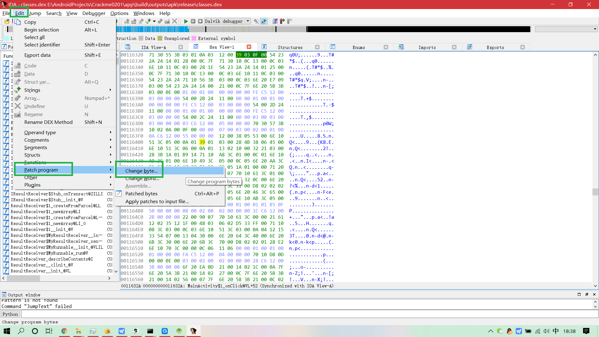Open the View menu
Image resolution: width=599 pixels, height=337 pixels.
coord(72,13)
